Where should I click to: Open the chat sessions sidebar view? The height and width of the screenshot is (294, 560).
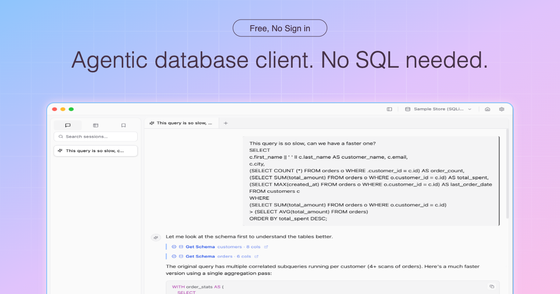point(68,125)
